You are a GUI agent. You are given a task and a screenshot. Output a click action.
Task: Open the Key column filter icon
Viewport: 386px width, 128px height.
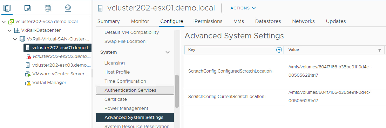(279, 50)
